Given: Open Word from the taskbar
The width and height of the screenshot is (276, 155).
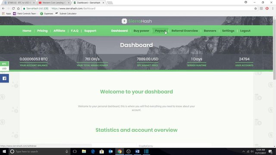Looking at the screenshot, I should (x=138, y=151).
